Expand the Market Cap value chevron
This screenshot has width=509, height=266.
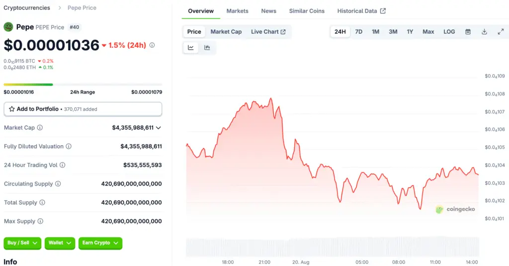coord(159,128)
